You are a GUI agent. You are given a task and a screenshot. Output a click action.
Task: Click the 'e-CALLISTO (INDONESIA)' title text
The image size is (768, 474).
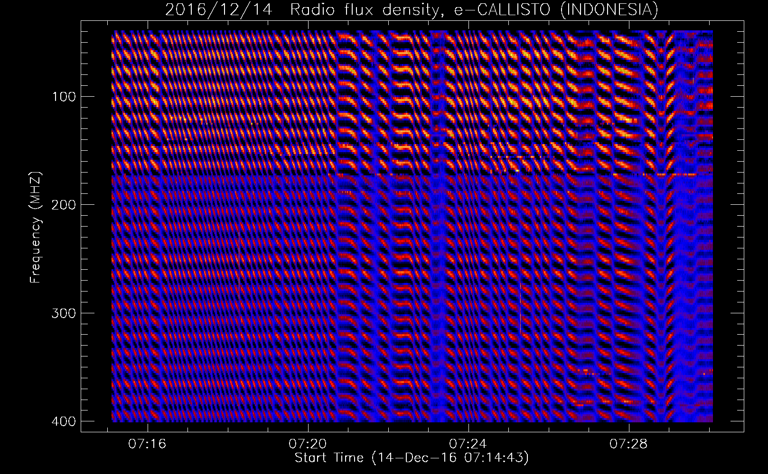click(556, 10)
